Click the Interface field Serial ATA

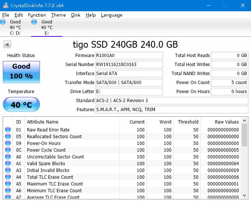click(x=129, y=74)
